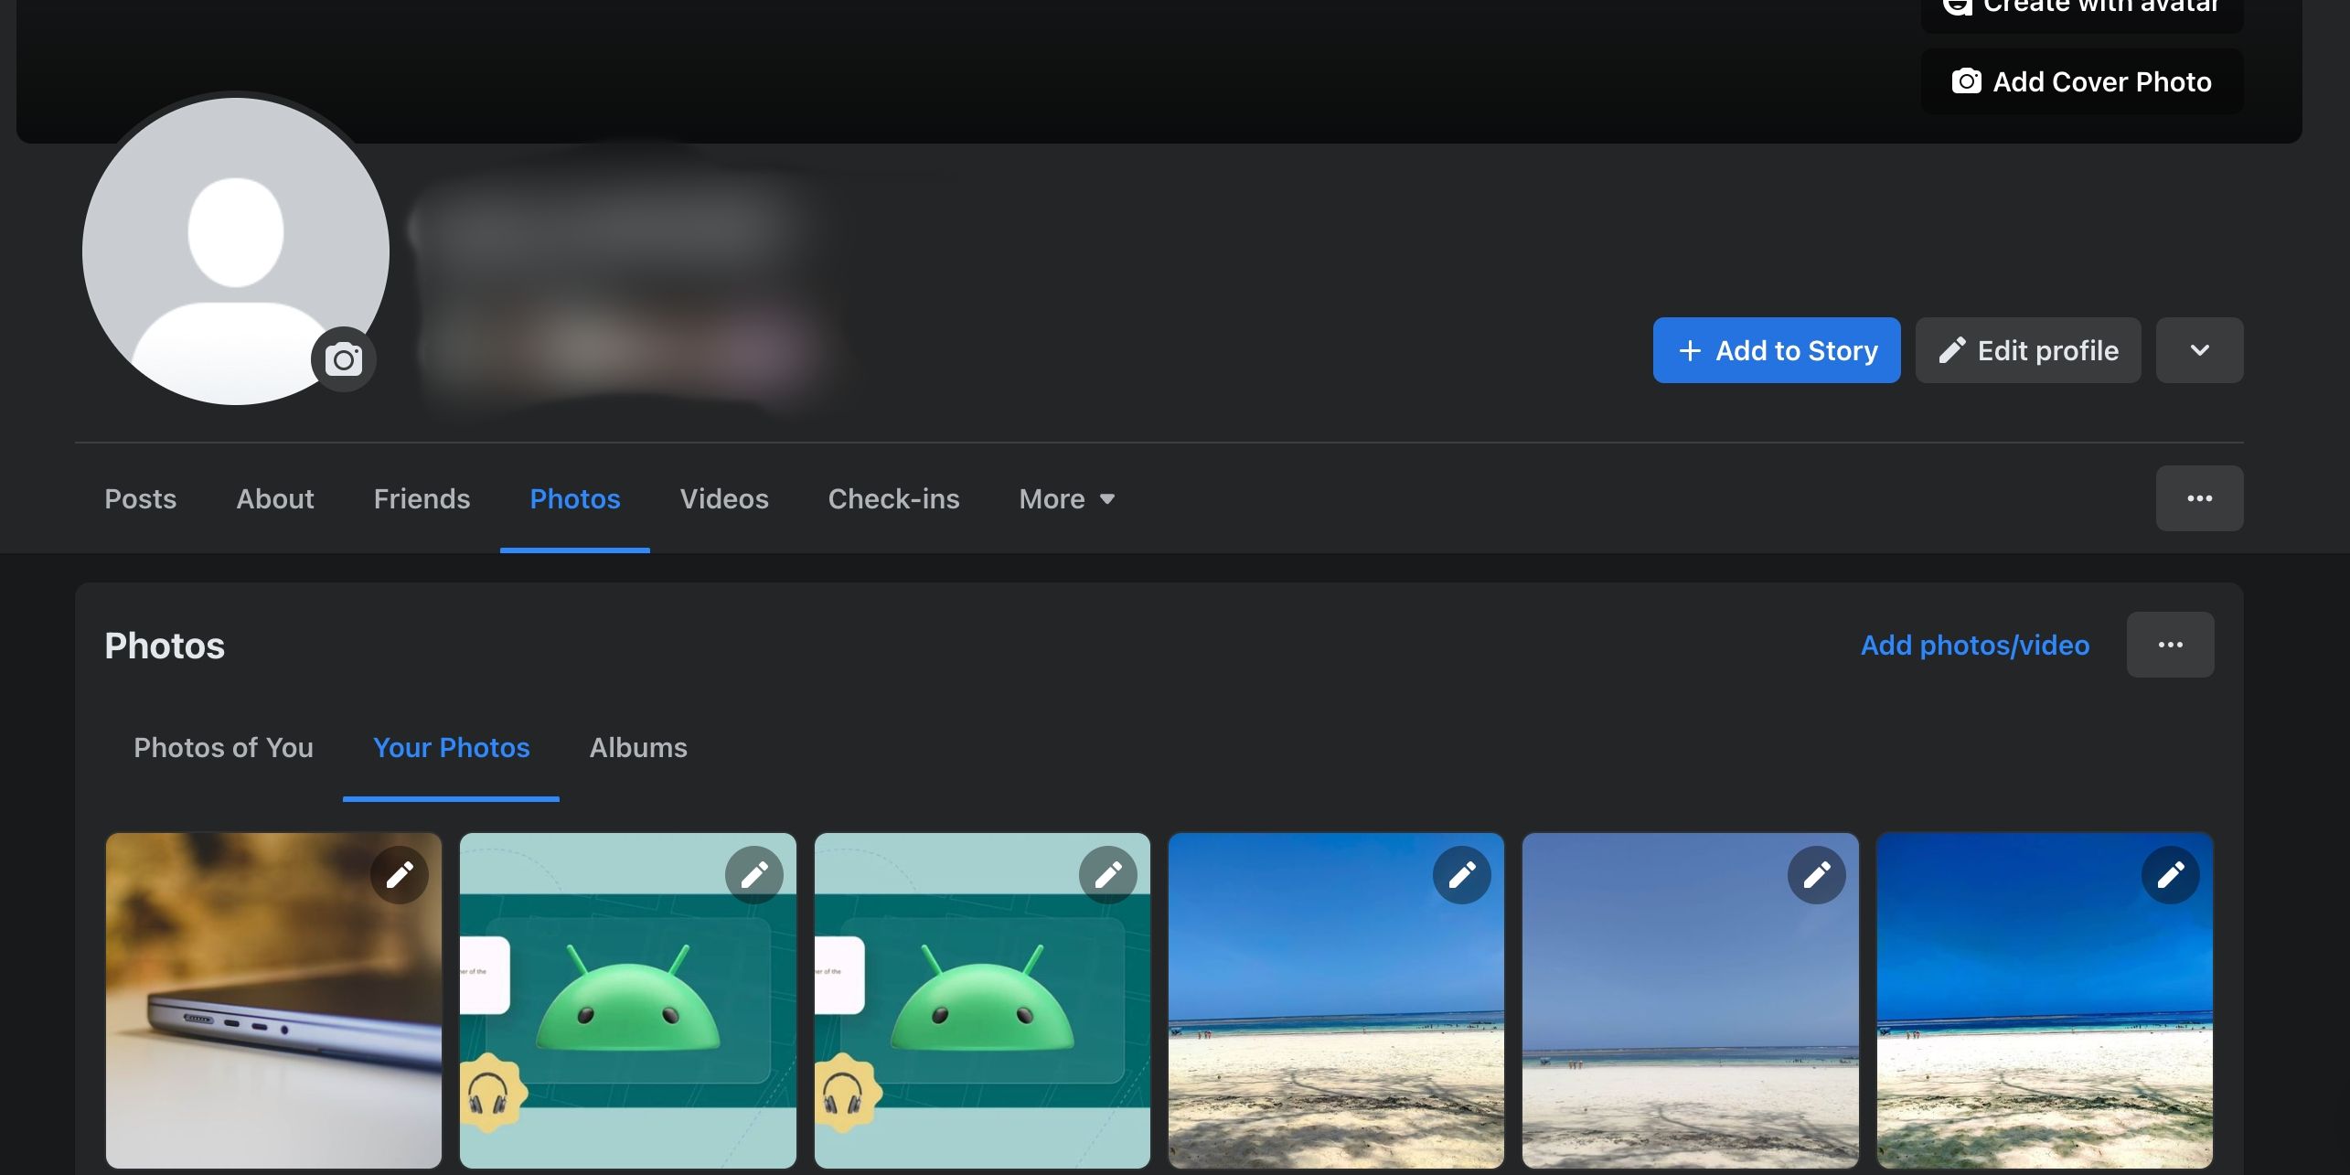This screenshot has height=1175, width=2350.
Task: Click edit pencil on second Android photo
Action: [1107, 875]
